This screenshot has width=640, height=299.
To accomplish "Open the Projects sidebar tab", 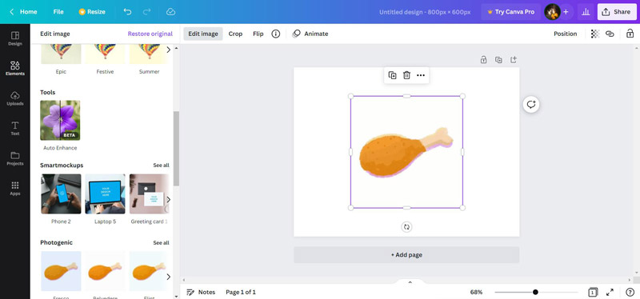I will point(14,158).
